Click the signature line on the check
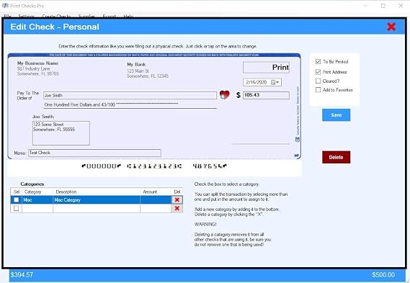The image size is (410, 283). (260, 144)
